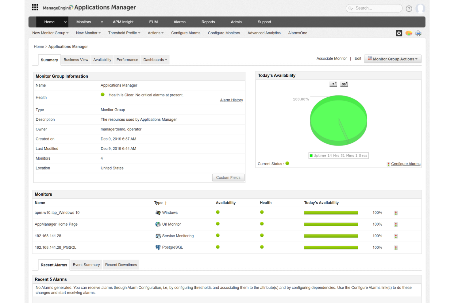The height and width of the screenshot is (303, 454).
Task: Click the PostgreSQL monitor type icon
Action: (158, 247)
